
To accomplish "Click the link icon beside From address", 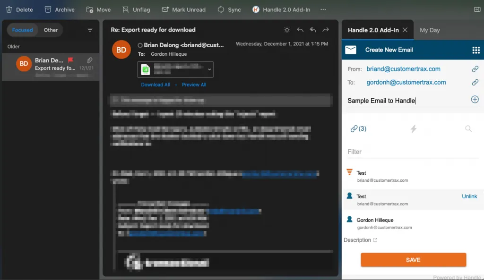I will click(x=475, y=69).
